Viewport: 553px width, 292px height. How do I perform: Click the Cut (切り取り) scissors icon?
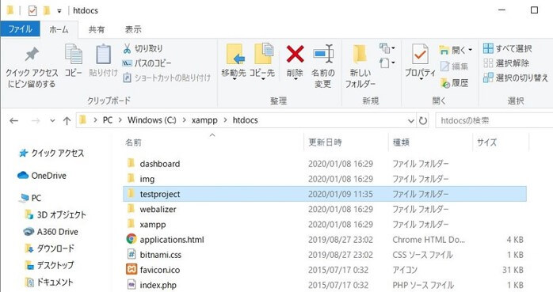click(127, 48)
